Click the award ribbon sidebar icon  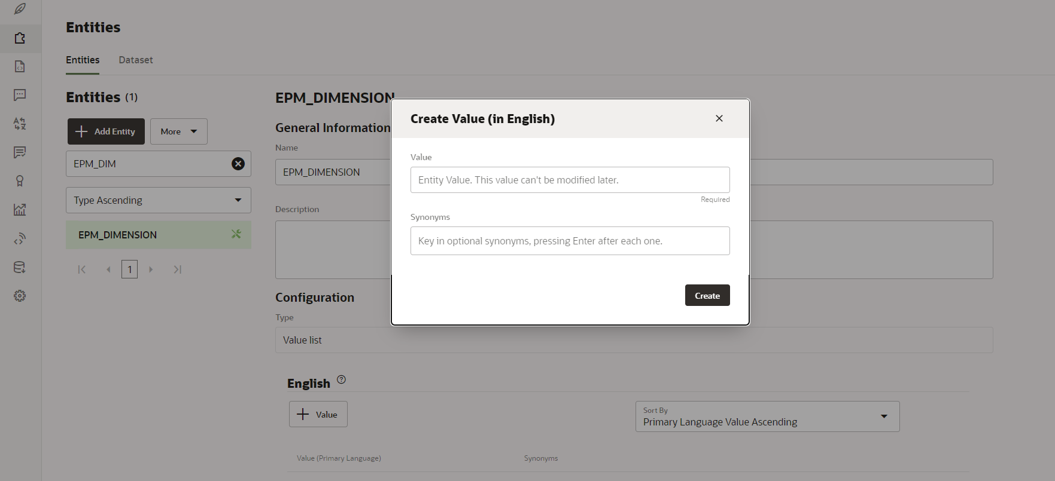coord(20,181)
